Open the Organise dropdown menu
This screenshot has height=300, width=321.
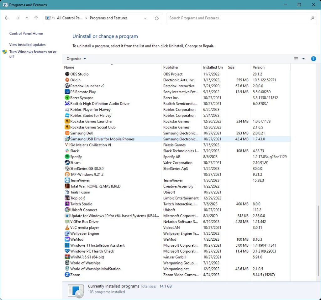76,59
